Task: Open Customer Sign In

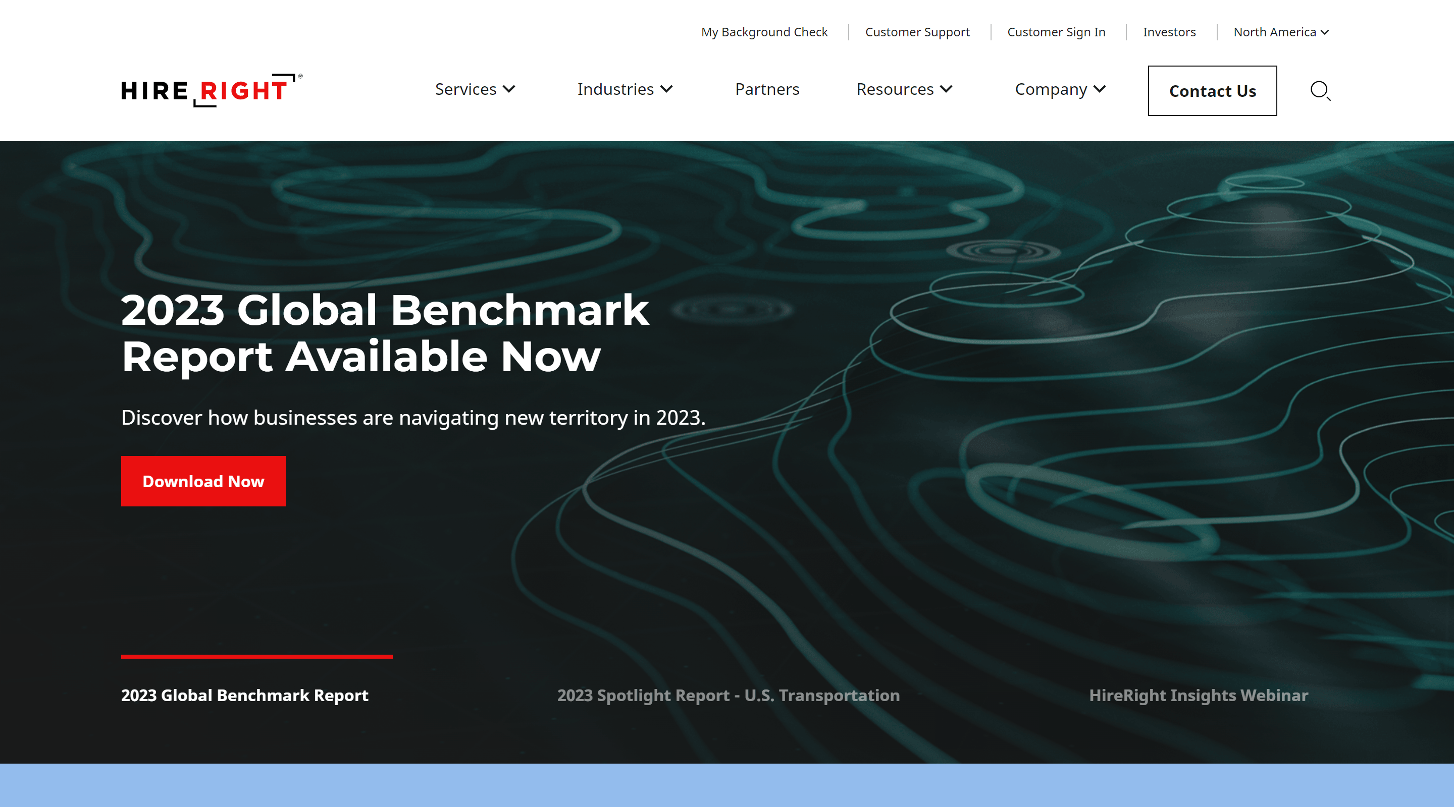Action: click(1056, 32)
